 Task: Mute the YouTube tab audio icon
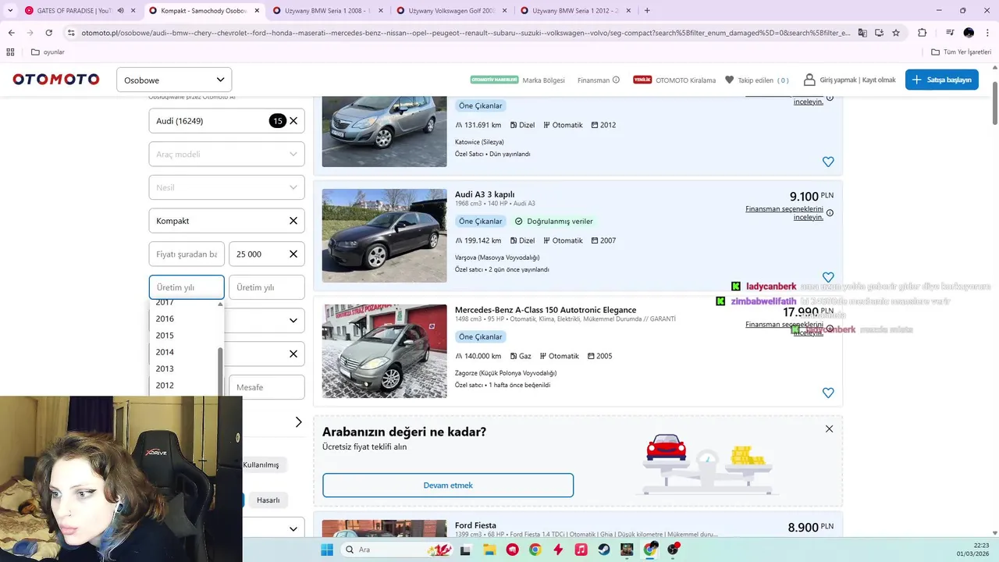120,11
